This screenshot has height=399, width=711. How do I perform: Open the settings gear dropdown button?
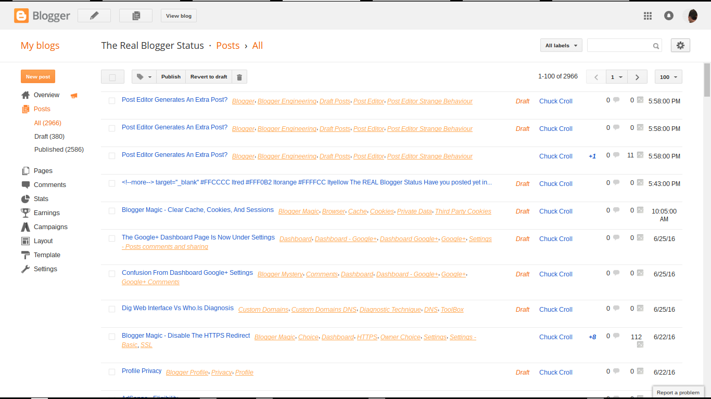click(680, 45)
